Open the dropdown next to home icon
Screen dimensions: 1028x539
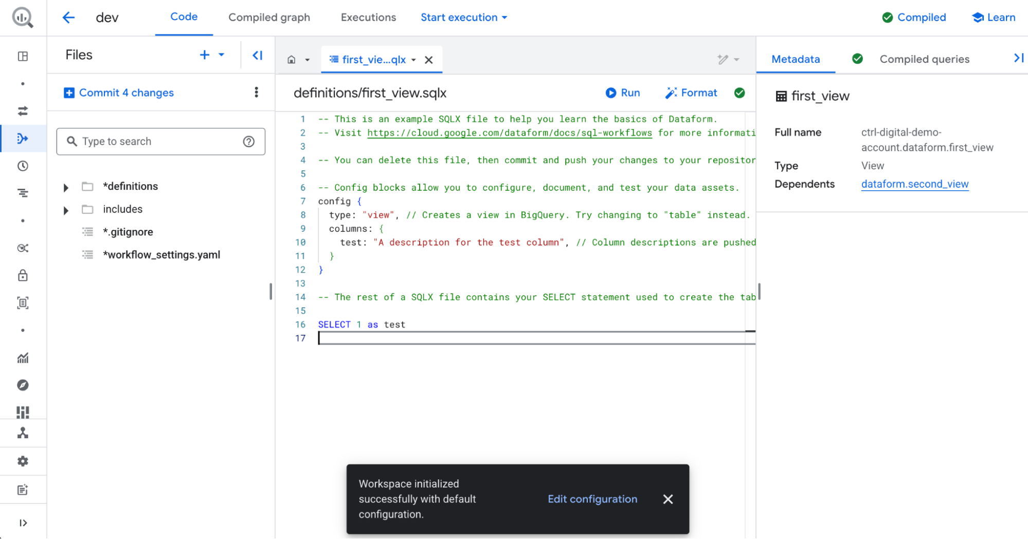(x=308, y=60)
